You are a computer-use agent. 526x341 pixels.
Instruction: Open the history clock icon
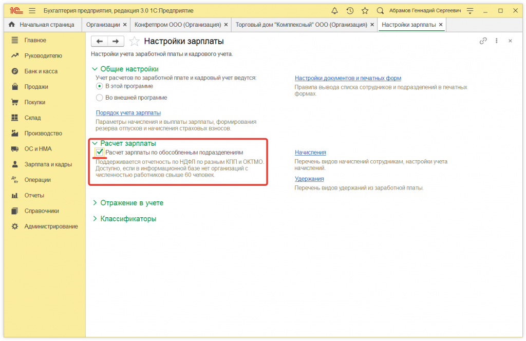click(350, 10)
